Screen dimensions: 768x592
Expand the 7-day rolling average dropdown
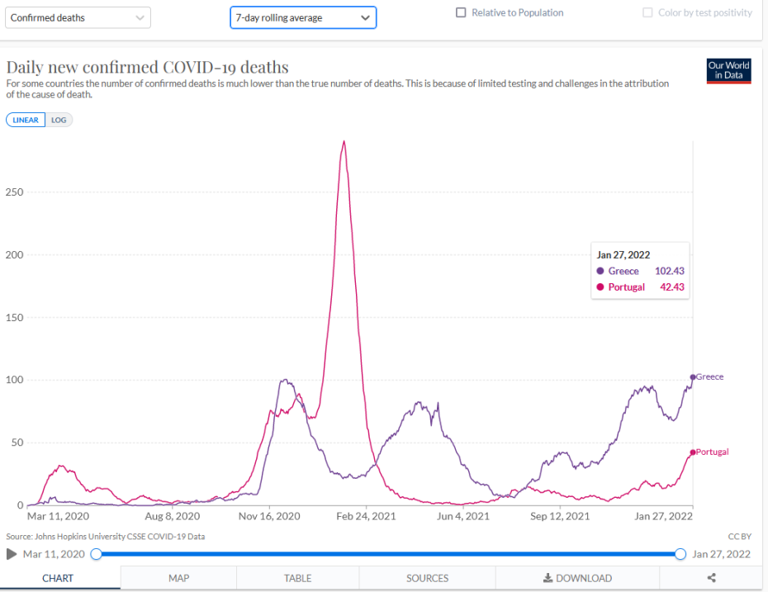coord(303,17)
